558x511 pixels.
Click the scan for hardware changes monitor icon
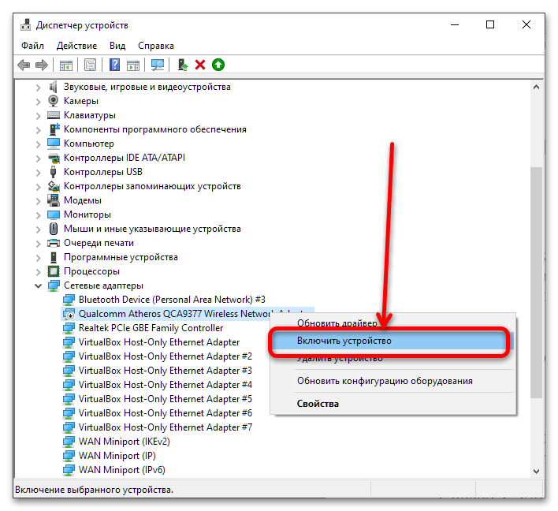[x=158, y=65]
